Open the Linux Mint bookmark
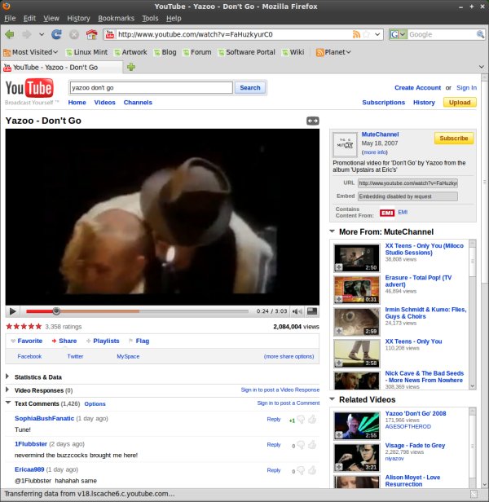 point(86,52)
